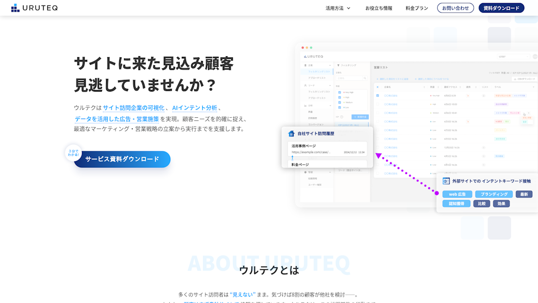This screenshot has height=303, width=538.
Task: Click the 活用事例ページ visit history card
Action: pyautogui.click(x=327, y=149)
